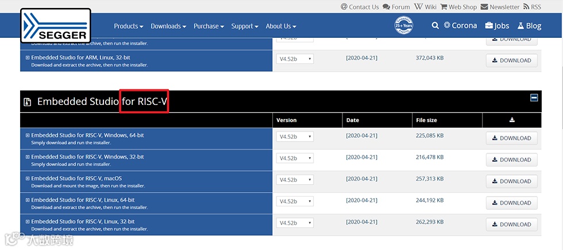Select file size 244,192 KB
The image size is (563, 250).
pyautogui.click(x=430, y=200)
